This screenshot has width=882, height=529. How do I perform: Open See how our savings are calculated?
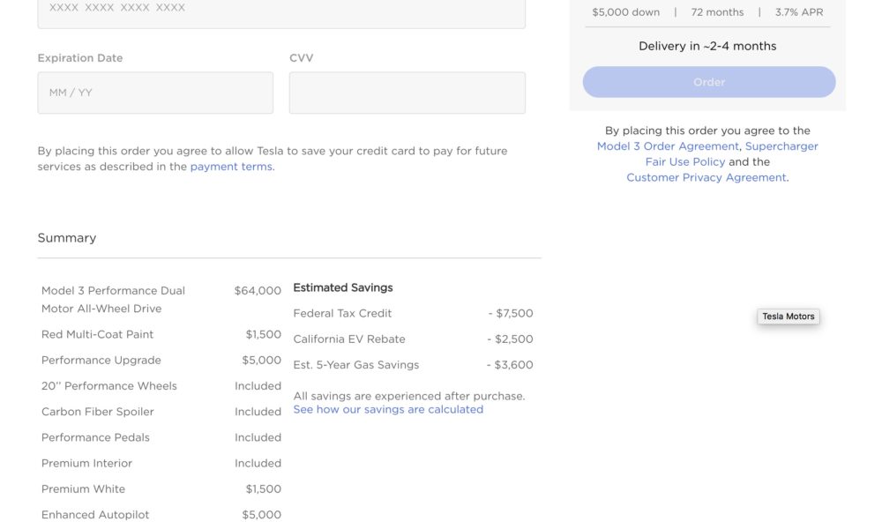pos(388,409)
